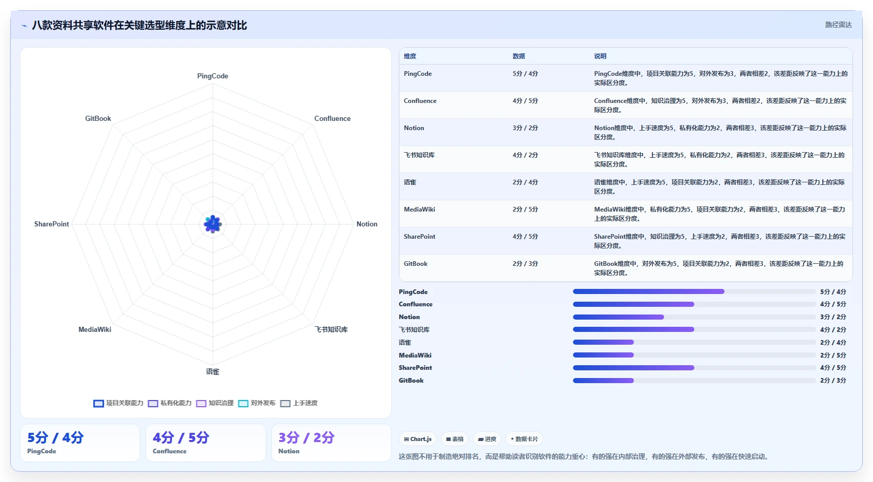Click the page title 八款资料共享软件
The image size is (873, 482).
[139, 26]
